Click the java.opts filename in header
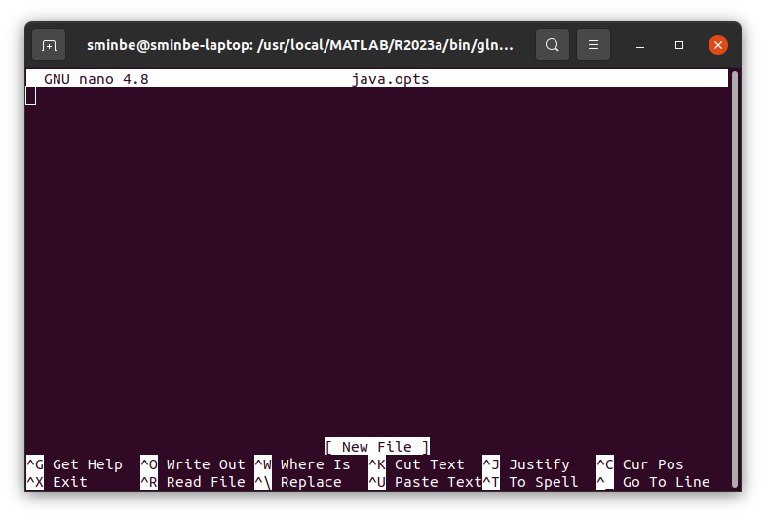 pos(391,79)
